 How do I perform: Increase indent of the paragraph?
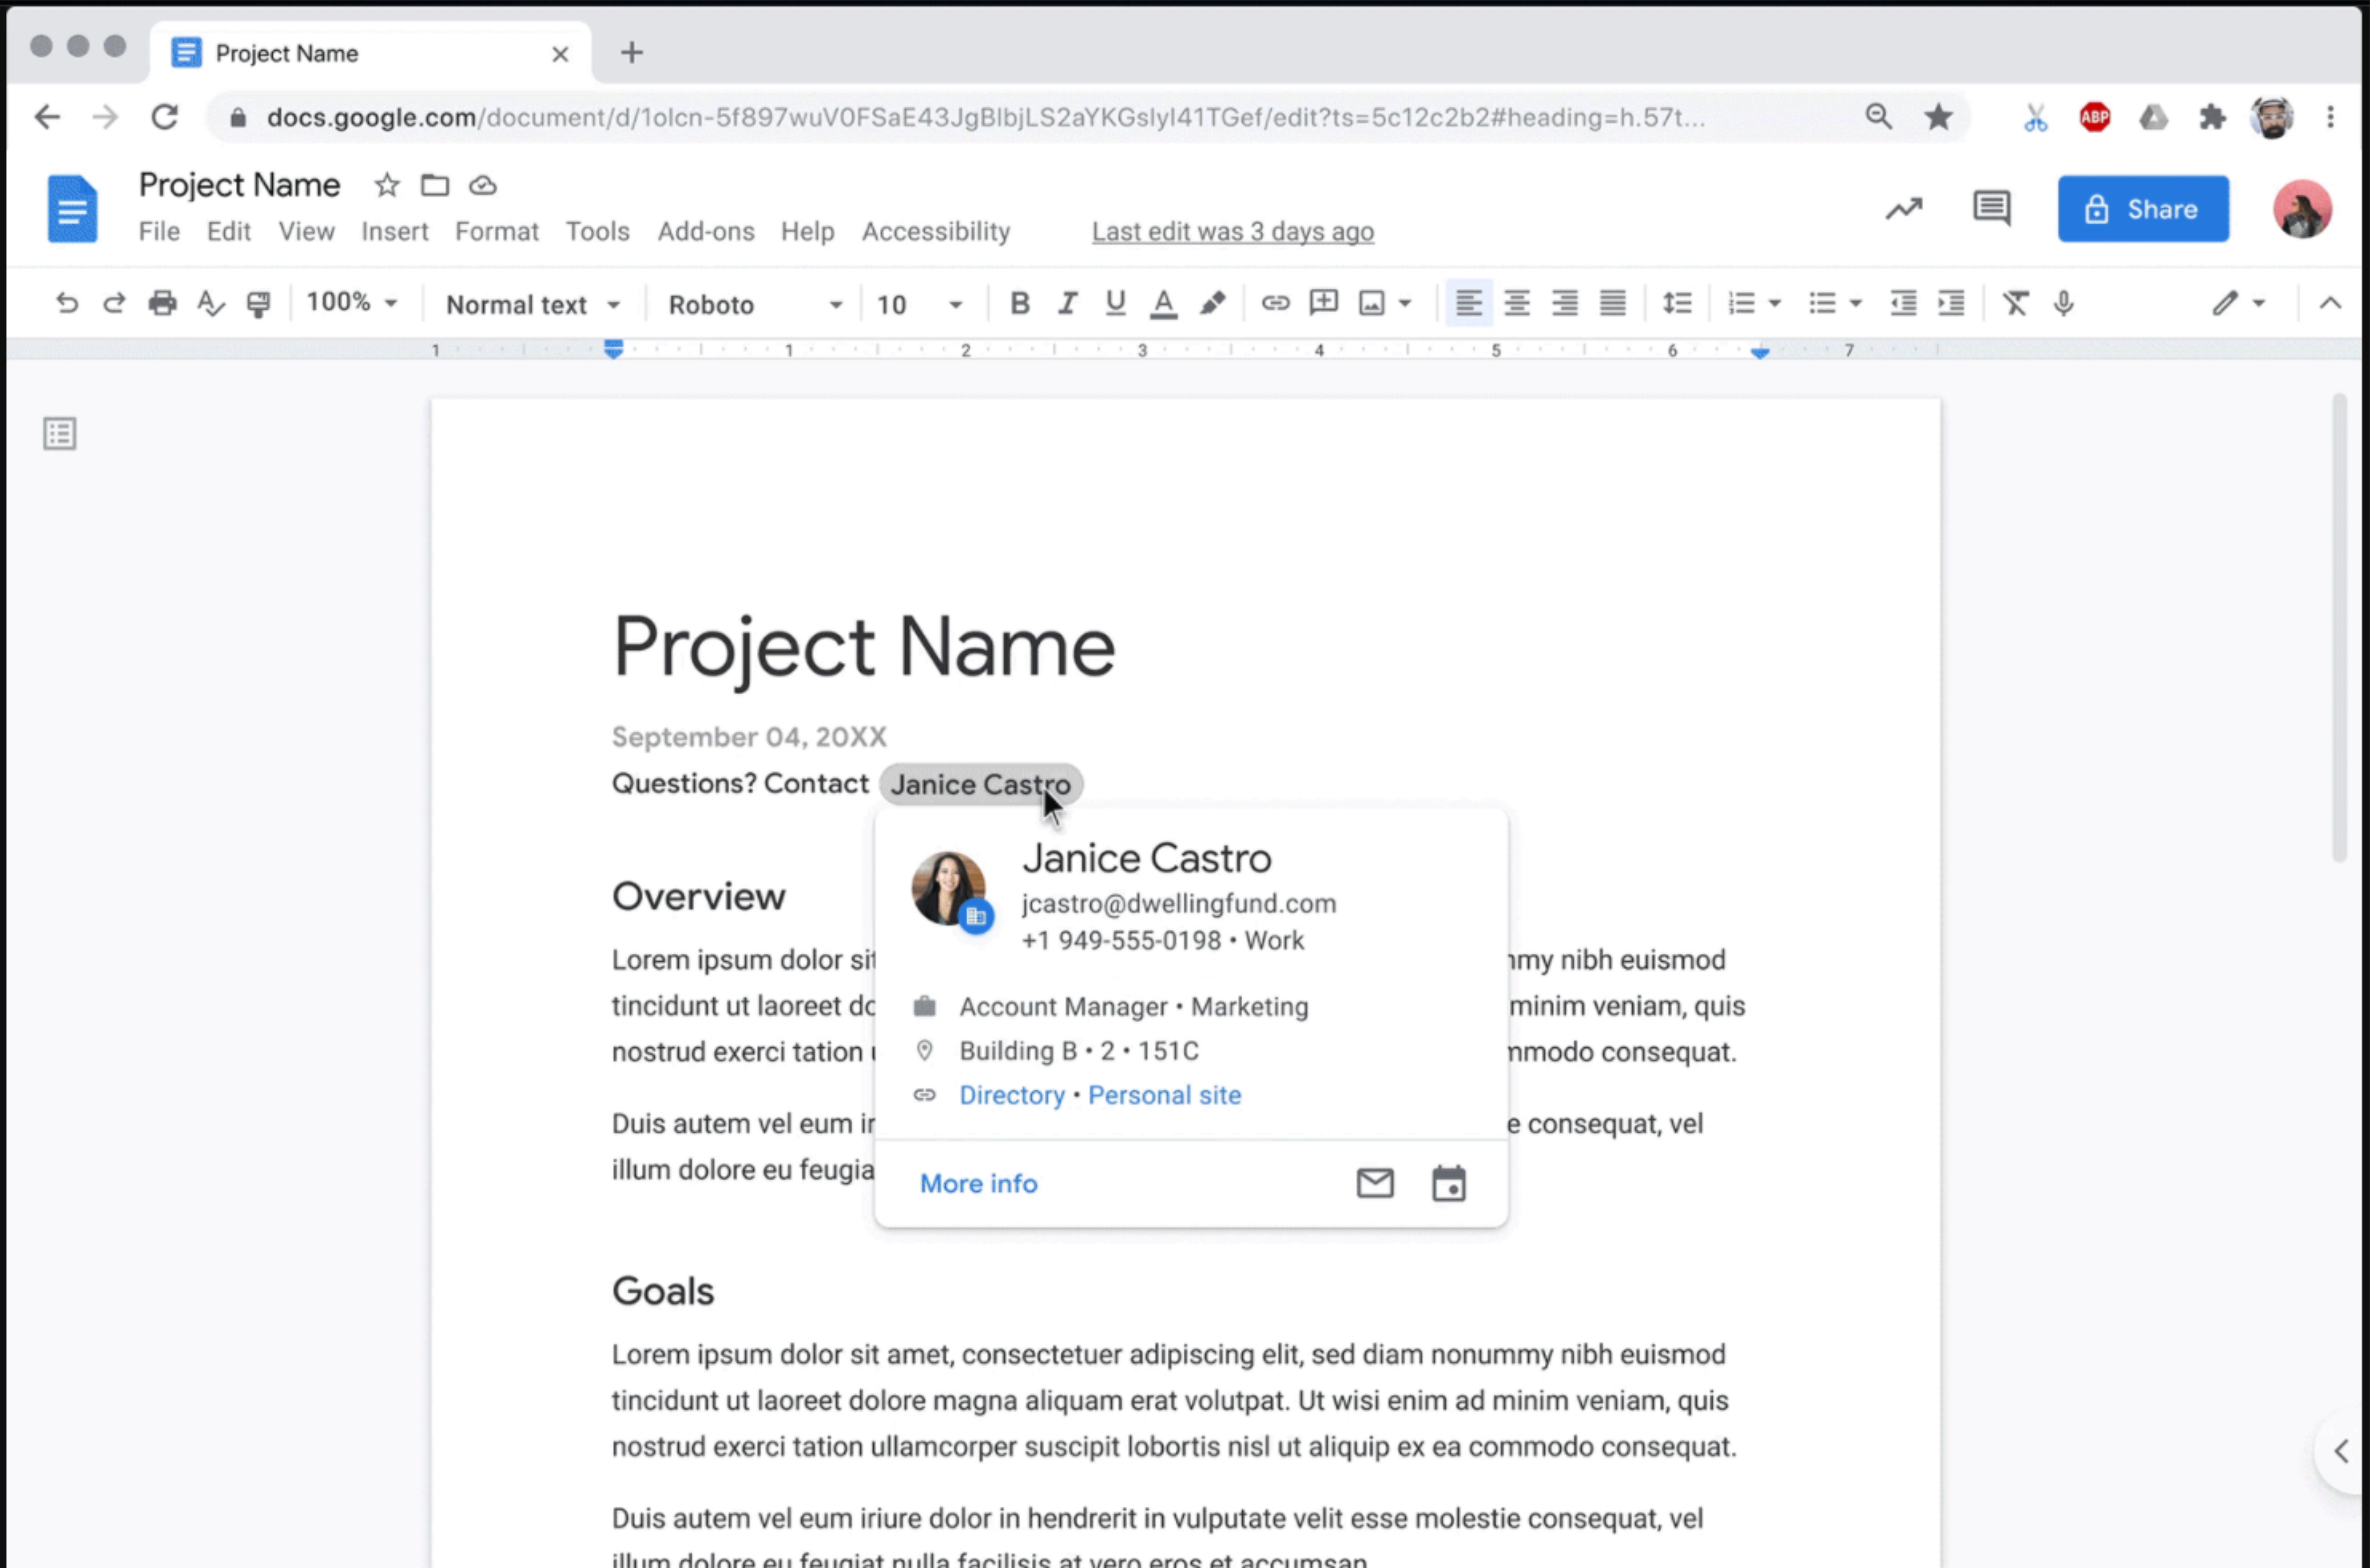(1951, 303)
